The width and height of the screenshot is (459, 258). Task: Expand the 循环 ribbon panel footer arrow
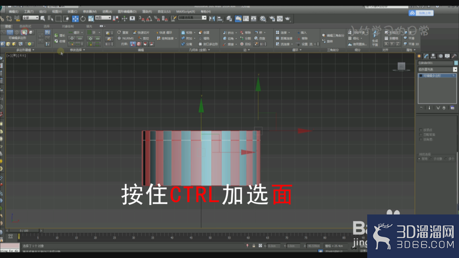click(x=301, y=50)
